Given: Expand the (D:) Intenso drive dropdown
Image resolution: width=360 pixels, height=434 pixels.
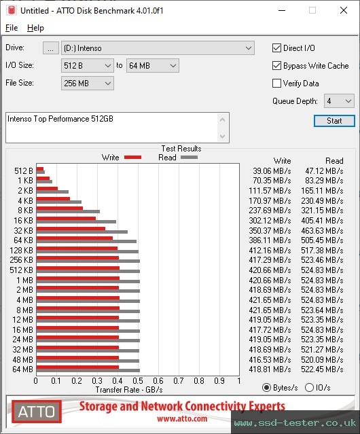Looking at the screenshot, I should coord(158,48).
